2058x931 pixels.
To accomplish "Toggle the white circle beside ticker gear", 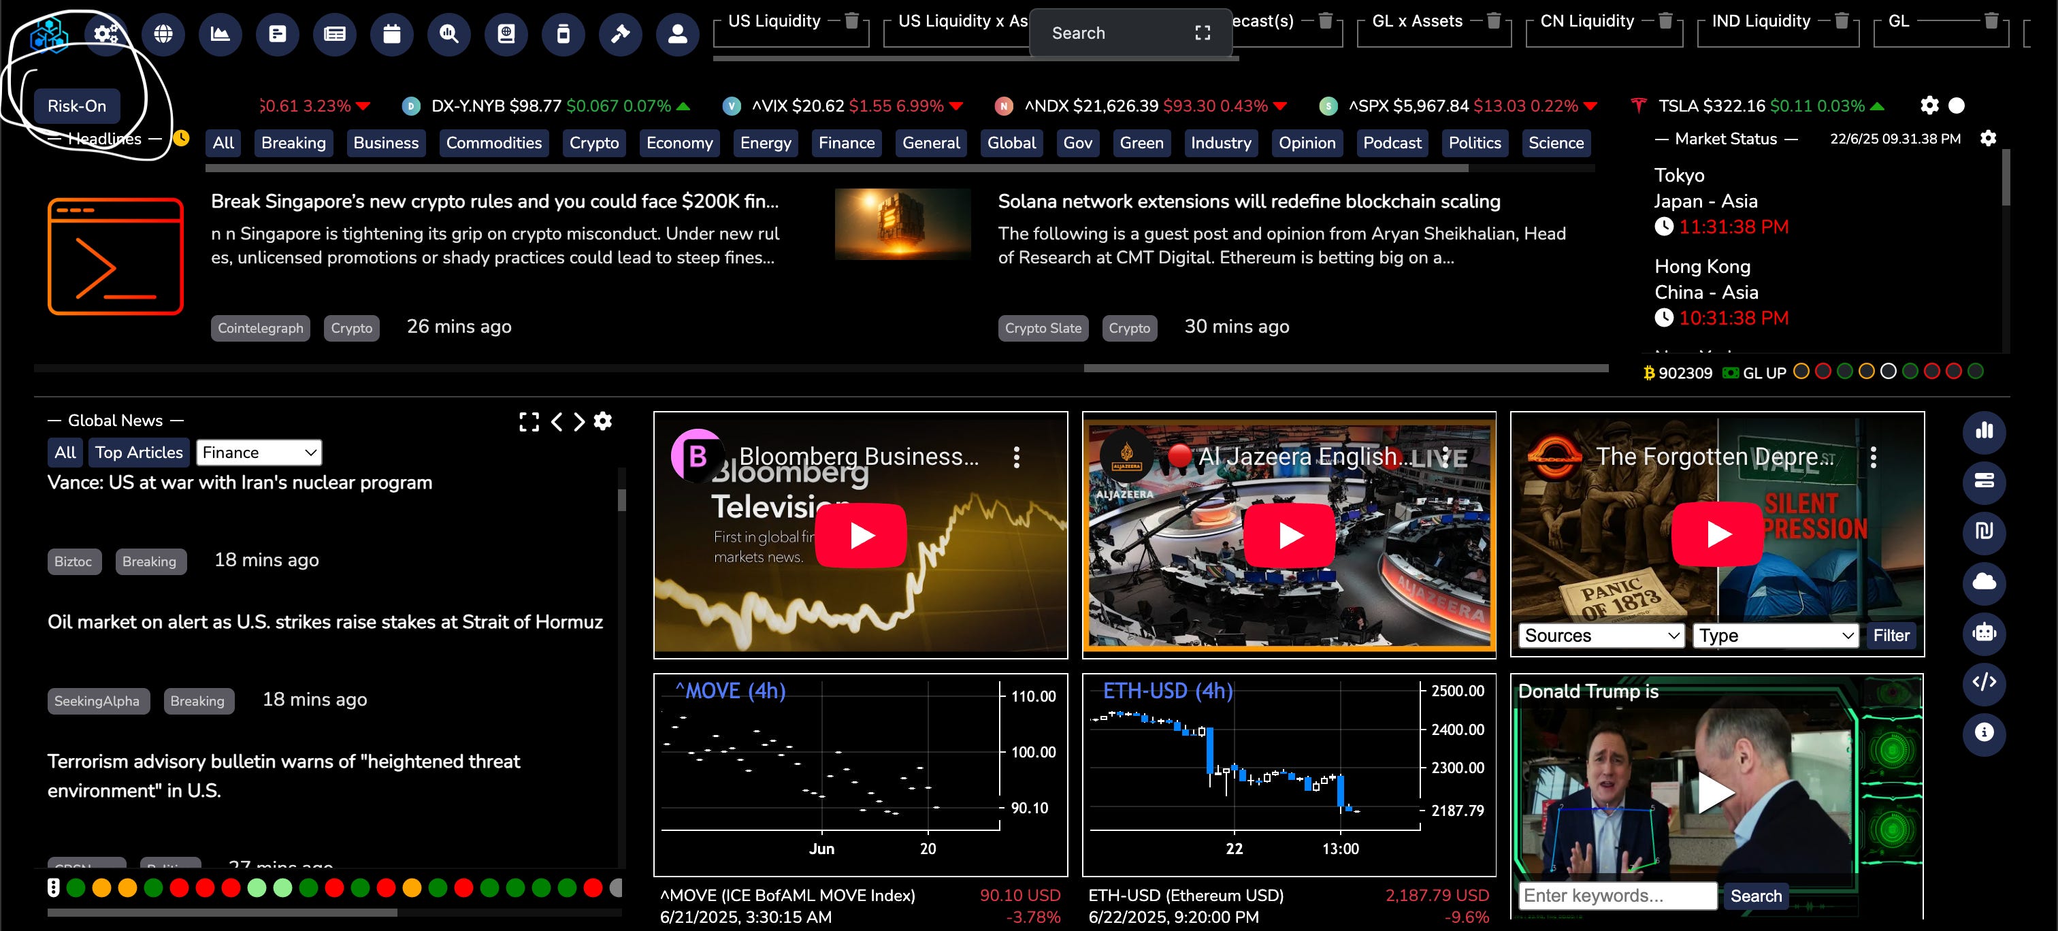I will (x=1957, y=105).
